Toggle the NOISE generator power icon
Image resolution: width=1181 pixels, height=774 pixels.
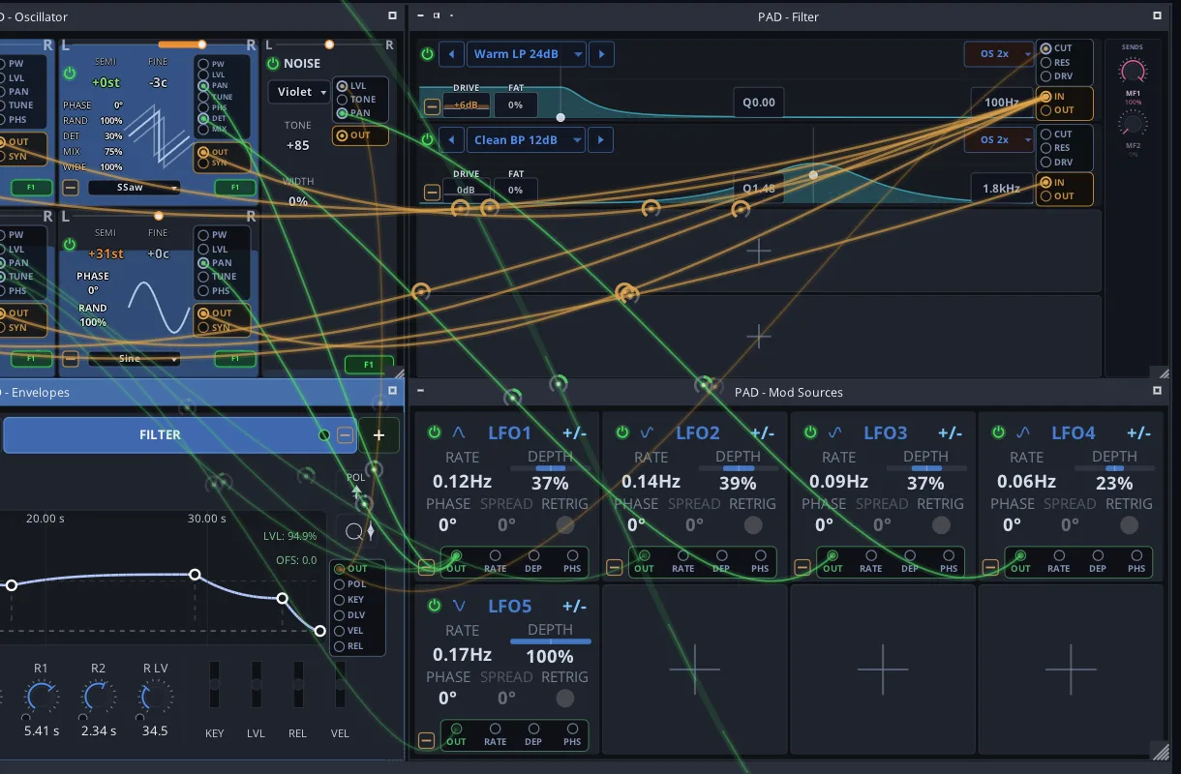coord(273,64)
